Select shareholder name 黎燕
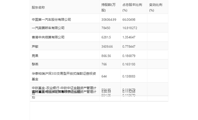The image size is (198, 120). (x=35, y=64)
